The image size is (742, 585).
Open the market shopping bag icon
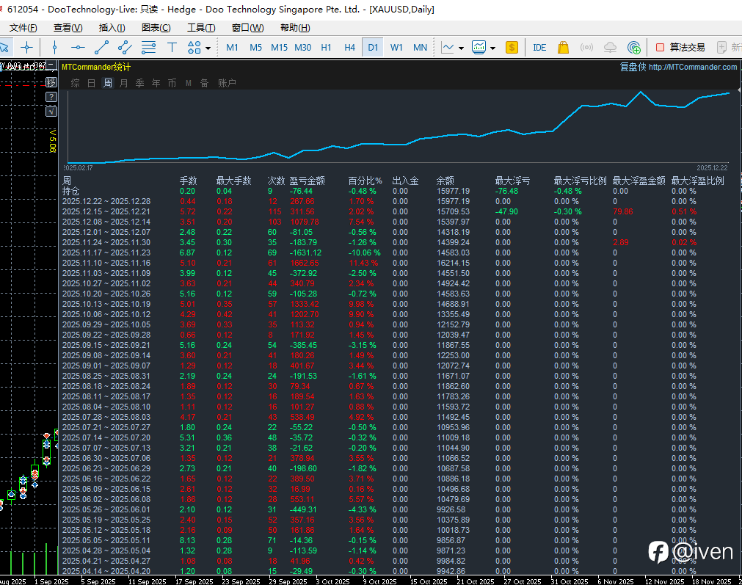click(563, 48)
